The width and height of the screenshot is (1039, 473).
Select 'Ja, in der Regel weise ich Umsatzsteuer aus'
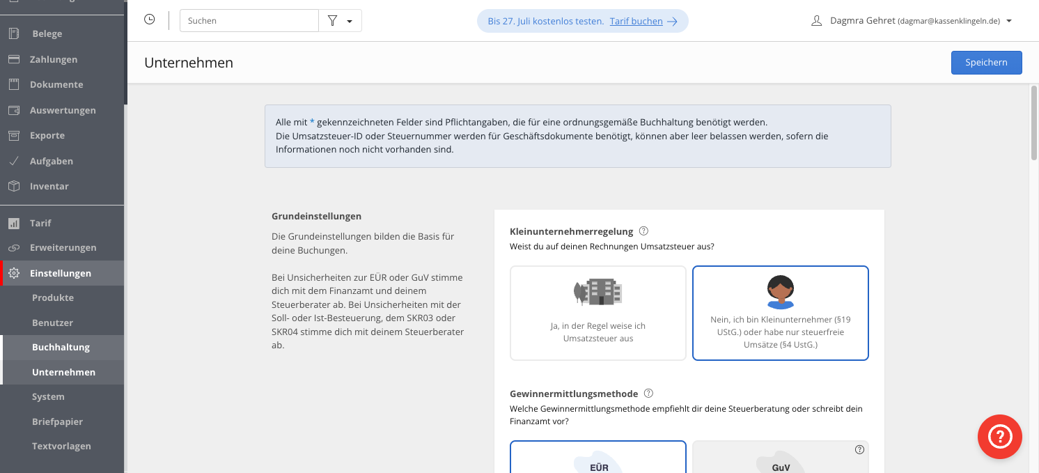click(x=598, y=313)
